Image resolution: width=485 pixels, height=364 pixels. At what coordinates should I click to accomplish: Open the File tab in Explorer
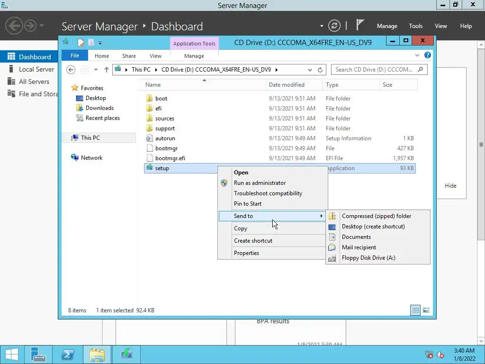(75, 55)
